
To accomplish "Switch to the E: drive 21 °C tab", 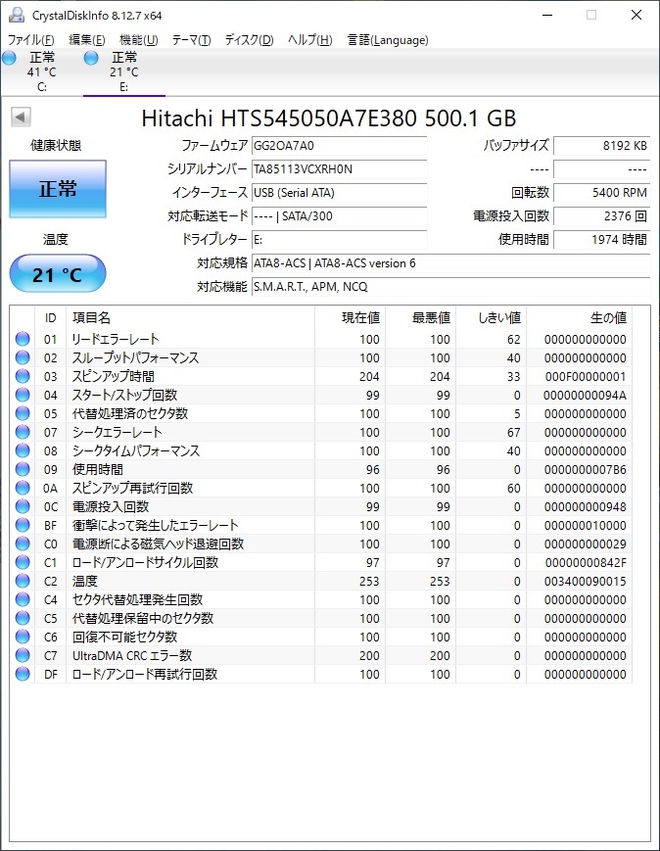I will [x=123, y=72].
